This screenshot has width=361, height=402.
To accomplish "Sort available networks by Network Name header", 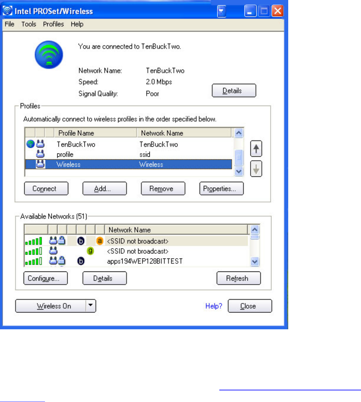I will click(x=176, y=230).
